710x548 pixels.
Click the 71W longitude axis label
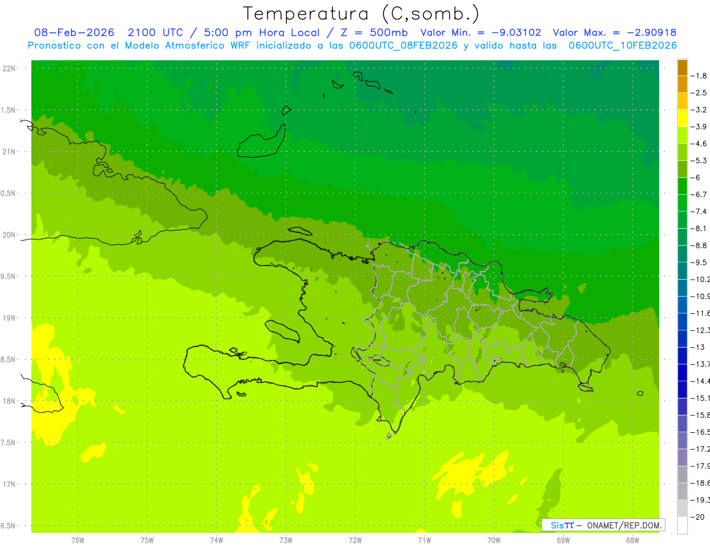pyautogui.click(x=424, y=540)
